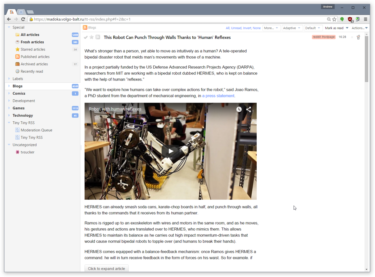The width and height of the screenshot is (375, 277).
Task: Click the Archived articles box icon
Action: (x=18, y=64)
